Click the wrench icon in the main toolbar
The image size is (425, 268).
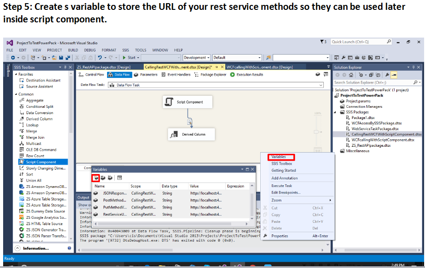(x=343, y=58)
